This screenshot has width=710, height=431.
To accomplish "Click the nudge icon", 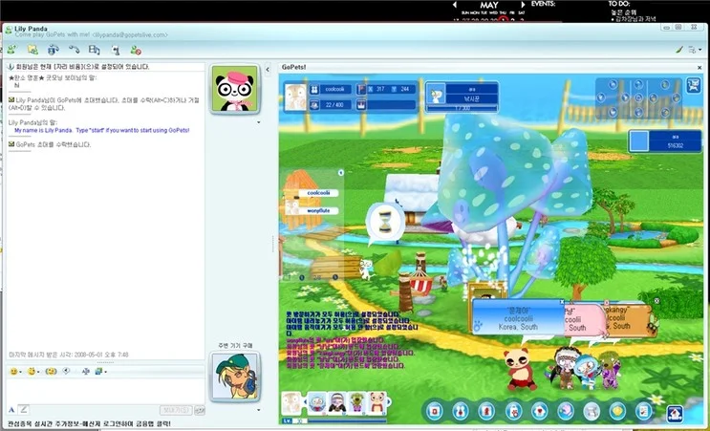I will pyautogui.click(x=51, y=371).
